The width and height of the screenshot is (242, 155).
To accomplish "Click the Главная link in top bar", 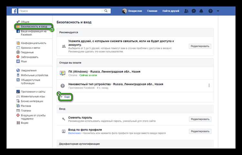I will (152, 11).
